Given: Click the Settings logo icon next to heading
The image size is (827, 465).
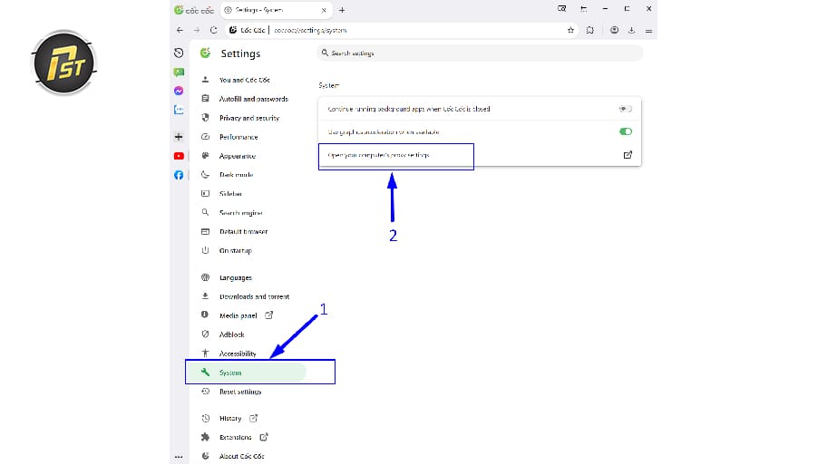Looking at the screenshot, I should click(205, 53).
